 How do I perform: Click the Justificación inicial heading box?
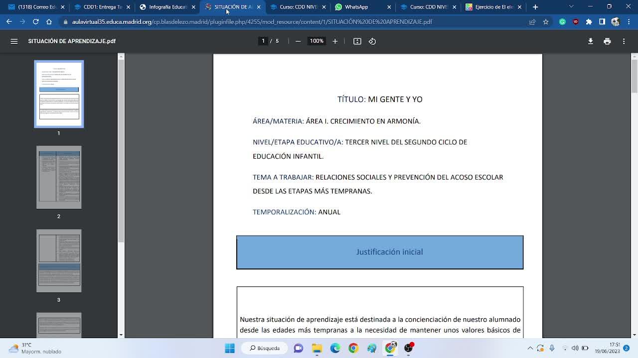[x=380, y=252]
